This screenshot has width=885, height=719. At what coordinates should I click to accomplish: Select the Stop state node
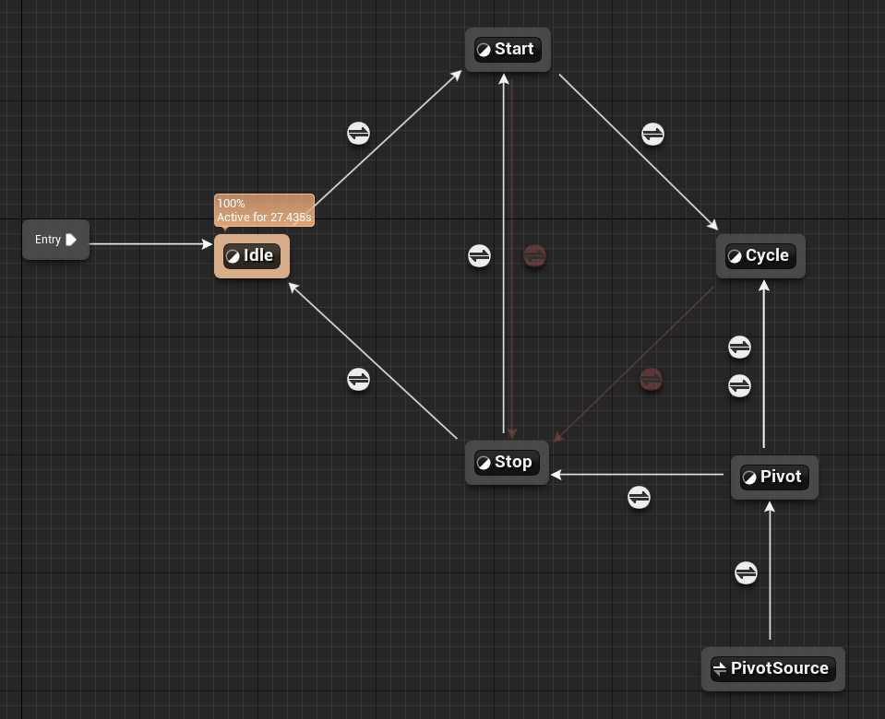pyautogui.click(x=507, y=462)
